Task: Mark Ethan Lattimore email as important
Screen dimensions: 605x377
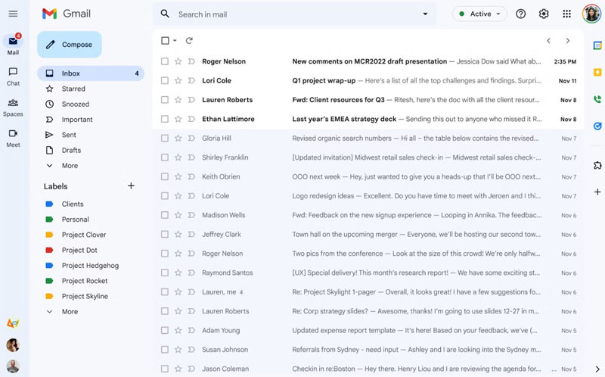Action: pos(191,119)
